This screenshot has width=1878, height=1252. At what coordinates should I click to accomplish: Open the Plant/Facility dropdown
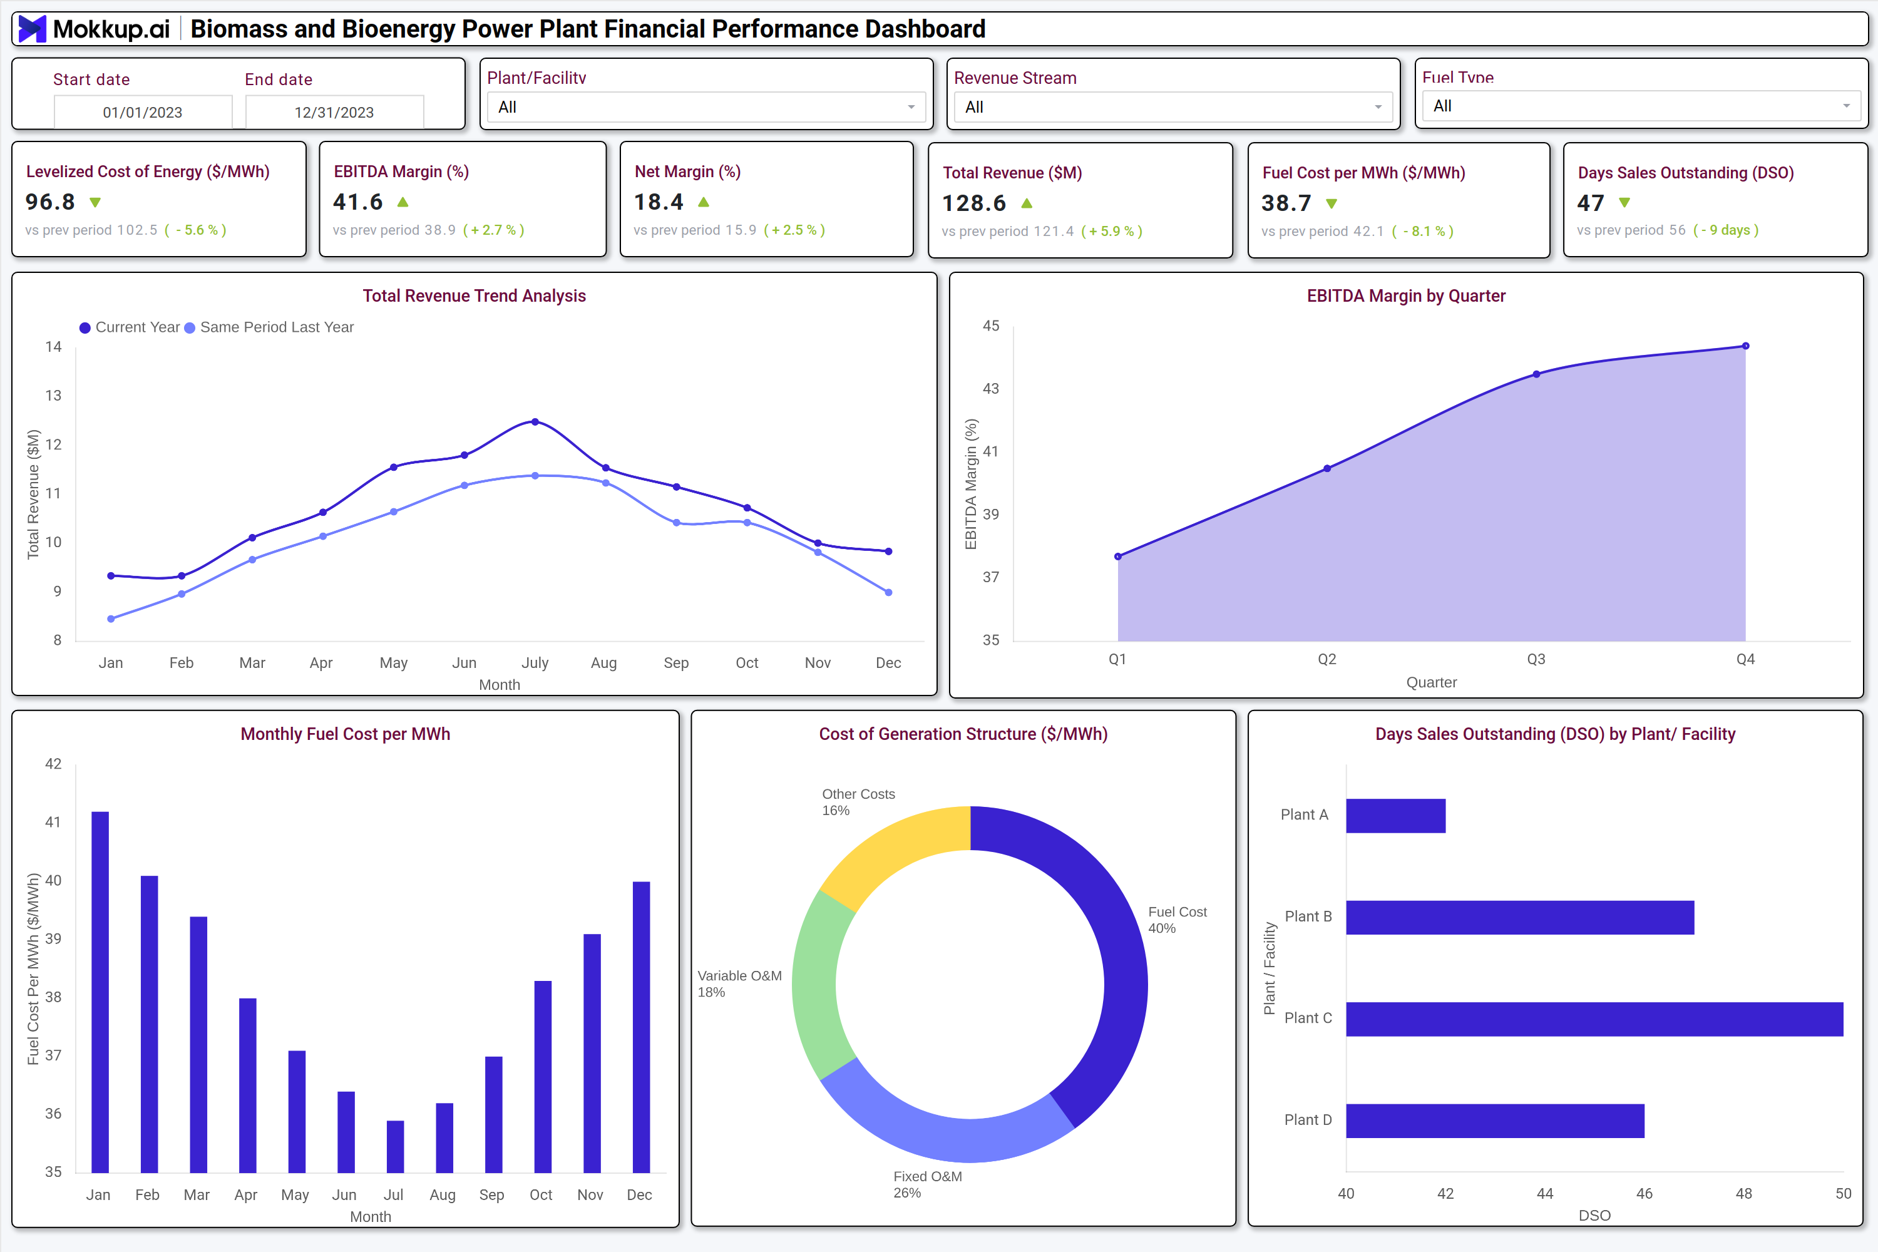point(706,107)
